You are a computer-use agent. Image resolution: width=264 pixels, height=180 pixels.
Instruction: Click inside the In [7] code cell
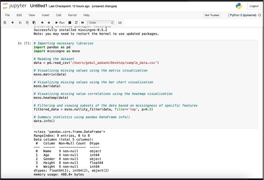coord(123,83)
